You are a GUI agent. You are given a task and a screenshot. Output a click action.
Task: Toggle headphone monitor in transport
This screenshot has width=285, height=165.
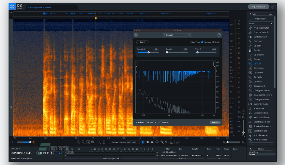[37, 153]
